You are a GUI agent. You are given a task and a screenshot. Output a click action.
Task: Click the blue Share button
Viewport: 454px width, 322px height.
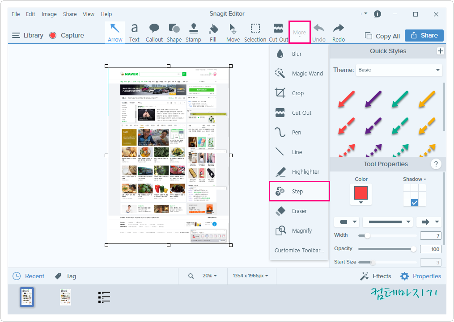pyautogui.click(x=424, y=35)
